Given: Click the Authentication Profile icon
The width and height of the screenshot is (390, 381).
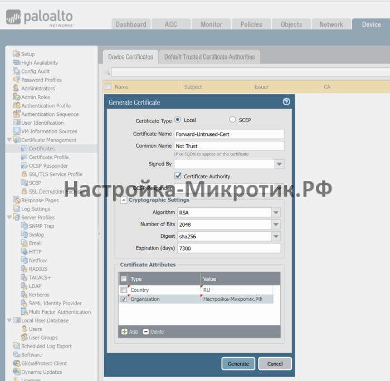Looking at the screenshot, I should coord(16,105).
